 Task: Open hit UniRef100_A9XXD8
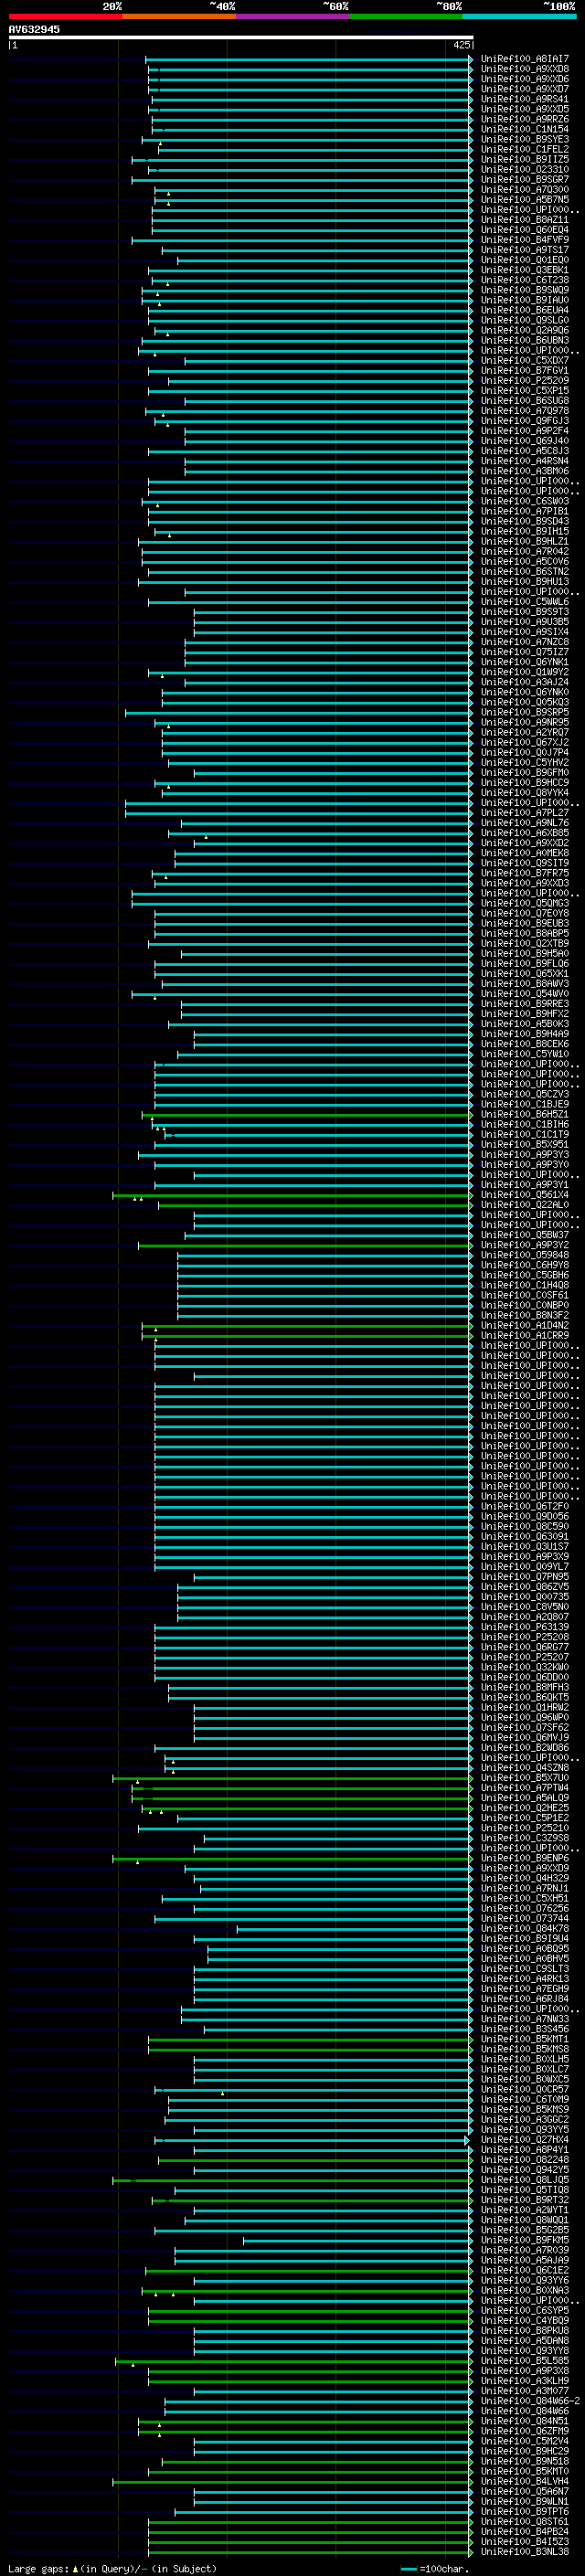click(x=525, y=69)
